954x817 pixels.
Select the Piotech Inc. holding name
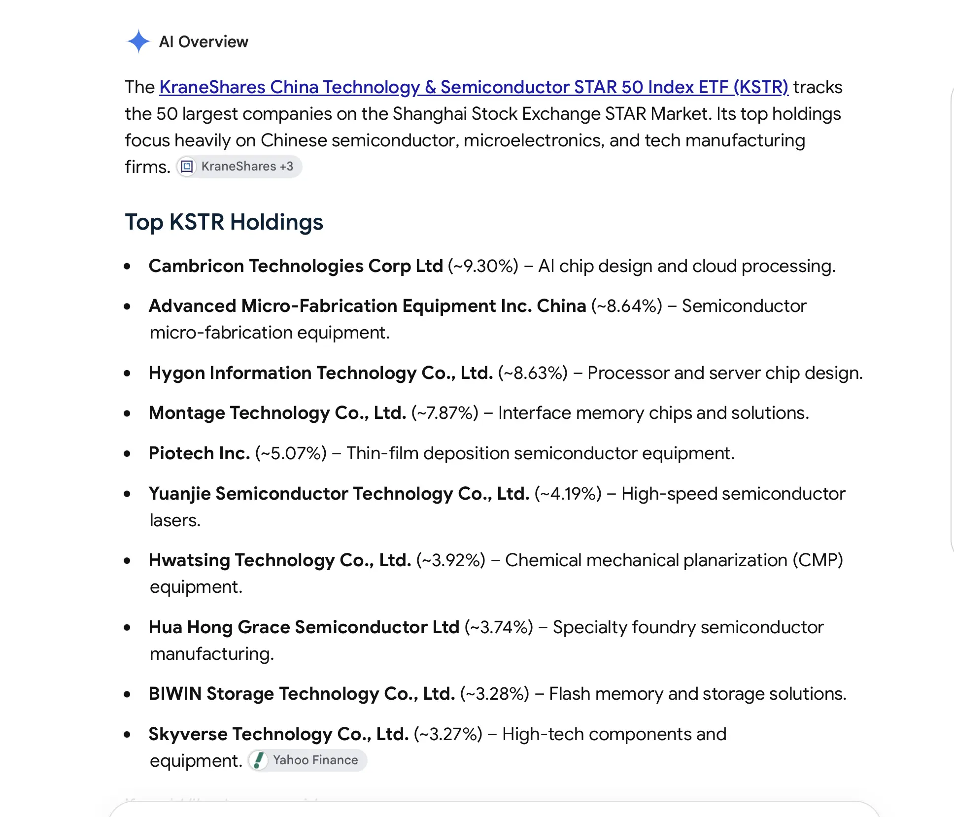pos(200,453)
